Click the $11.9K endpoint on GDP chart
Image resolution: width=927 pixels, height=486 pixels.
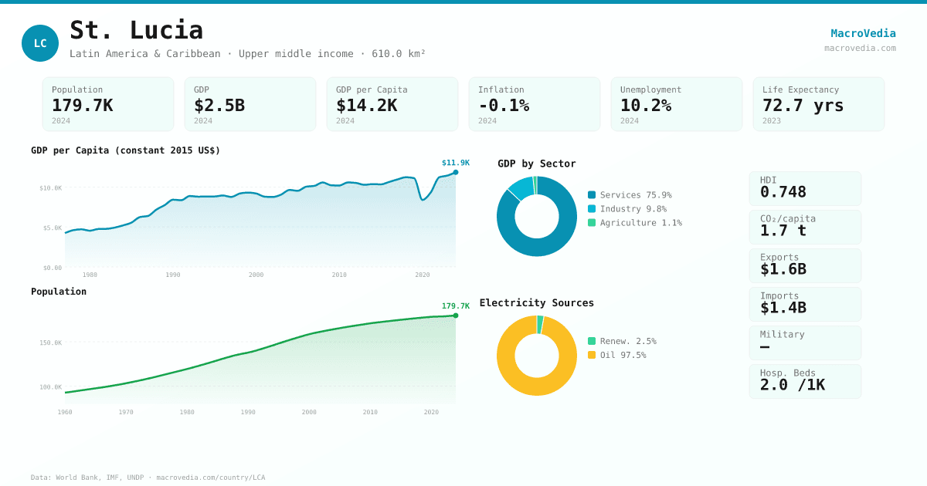point(456,172)
